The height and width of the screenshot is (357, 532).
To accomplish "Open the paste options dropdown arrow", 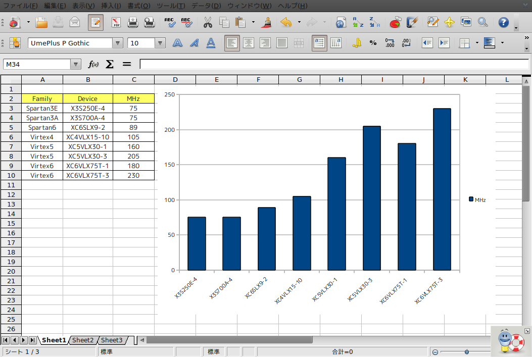I will (x=253, y=22).
